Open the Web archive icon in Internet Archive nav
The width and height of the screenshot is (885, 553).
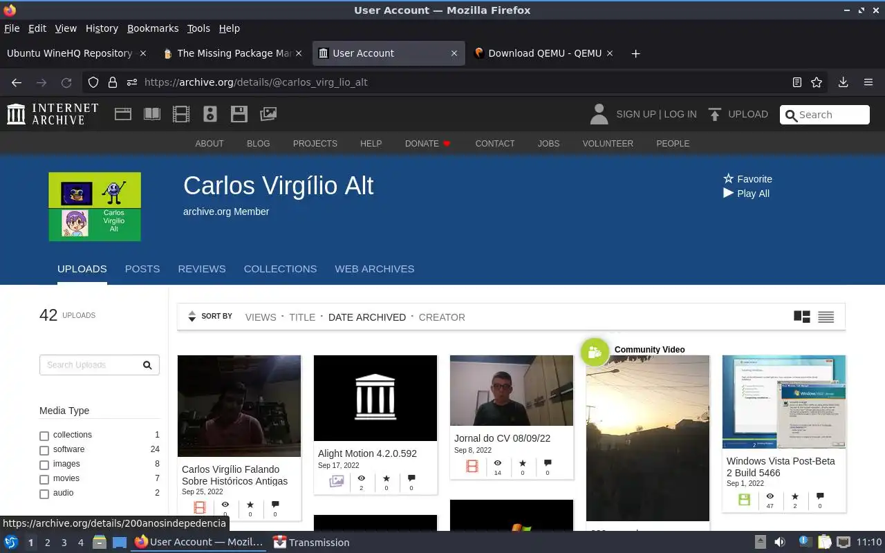pos(123,114)
